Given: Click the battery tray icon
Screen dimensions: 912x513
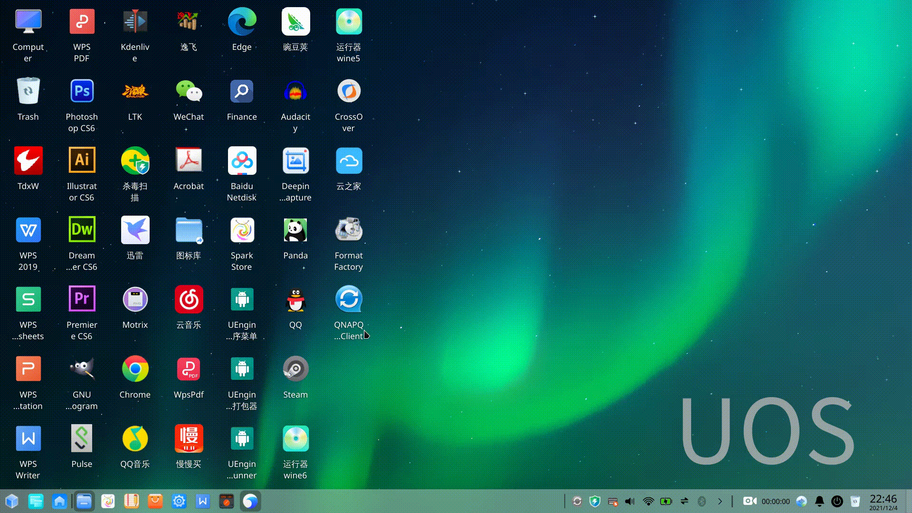Looking at the screenshot, I should 666,501.
